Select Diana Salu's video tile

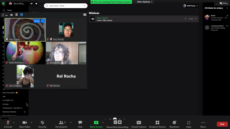point(66,53)
